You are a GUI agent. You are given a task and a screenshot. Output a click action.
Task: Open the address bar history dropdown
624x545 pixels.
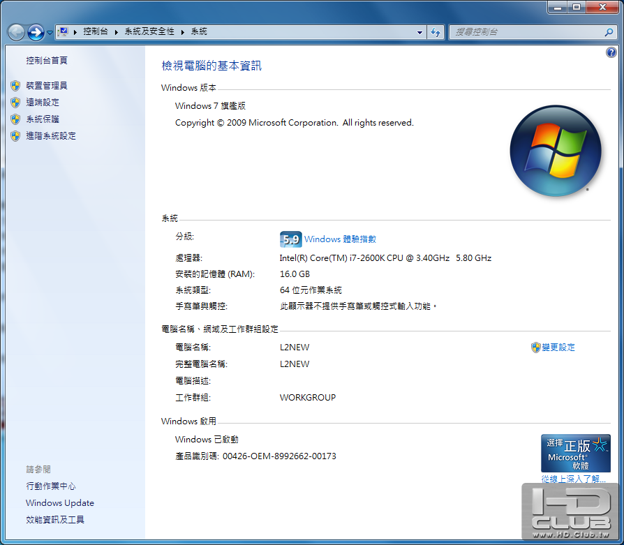[x=419, y=33]
